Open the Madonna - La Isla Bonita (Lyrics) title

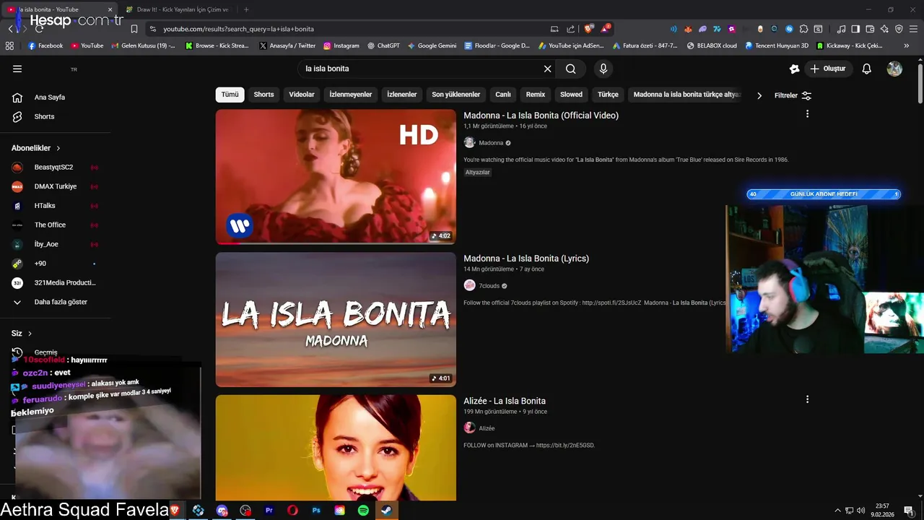pyautogui.click(x=526, y=259)
